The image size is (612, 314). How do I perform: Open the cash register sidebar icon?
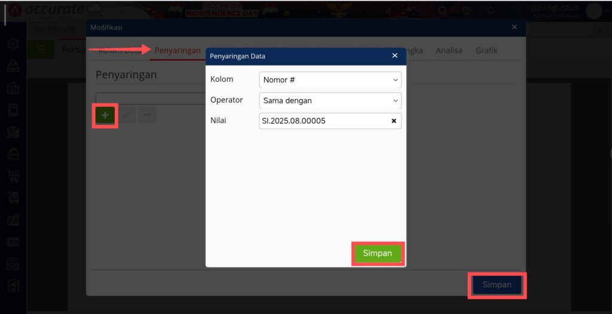tap(13, 66)
